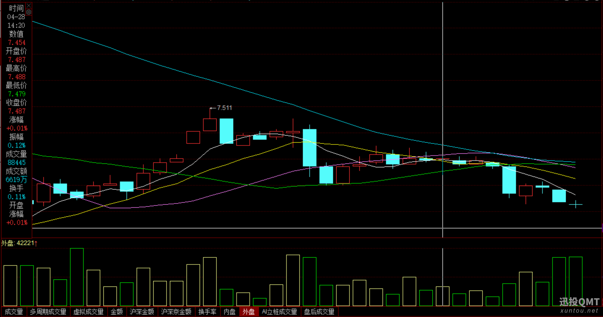Switch to 内盘 tab

[230, 312]
